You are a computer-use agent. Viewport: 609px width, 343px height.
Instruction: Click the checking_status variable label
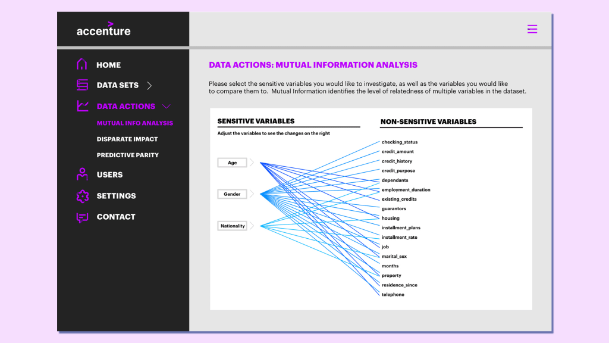[x=400, y=142]
